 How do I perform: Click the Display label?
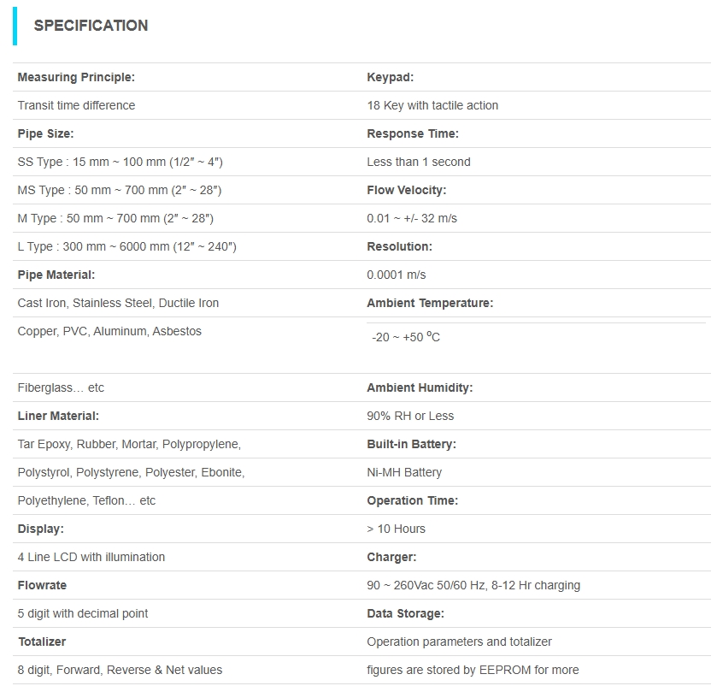click(40, 529)
